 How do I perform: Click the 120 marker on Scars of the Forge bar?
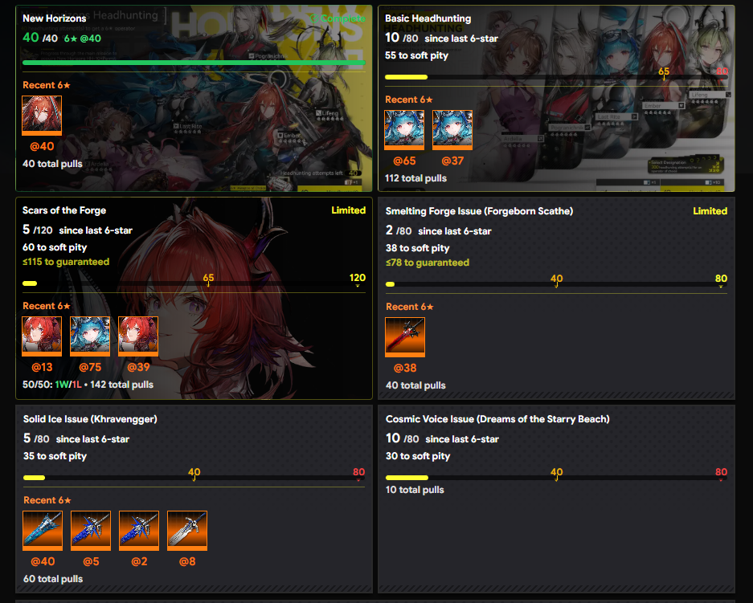[358, 279]
